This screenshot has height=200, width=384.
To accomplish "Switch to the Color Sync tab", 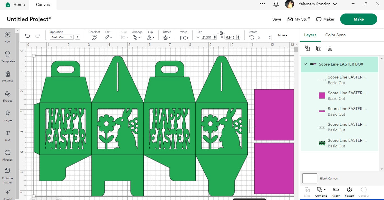I will 335,35.
